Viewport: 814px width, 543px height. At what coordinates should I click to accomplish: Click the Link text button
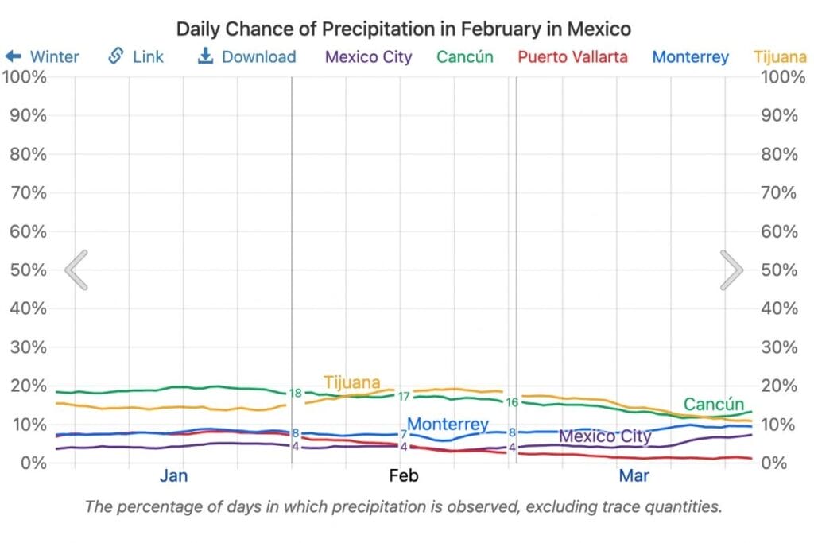(x=149, y=56)
